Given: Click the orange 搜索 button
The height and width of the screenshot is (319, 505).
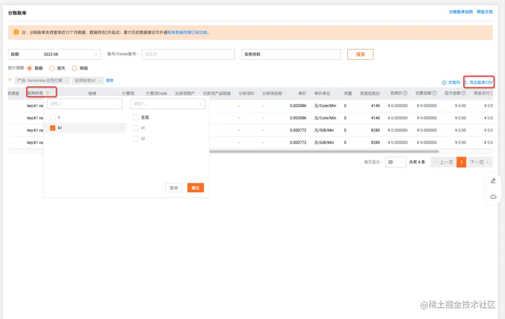Looking at the screenshot, I should tap(361, 54).
